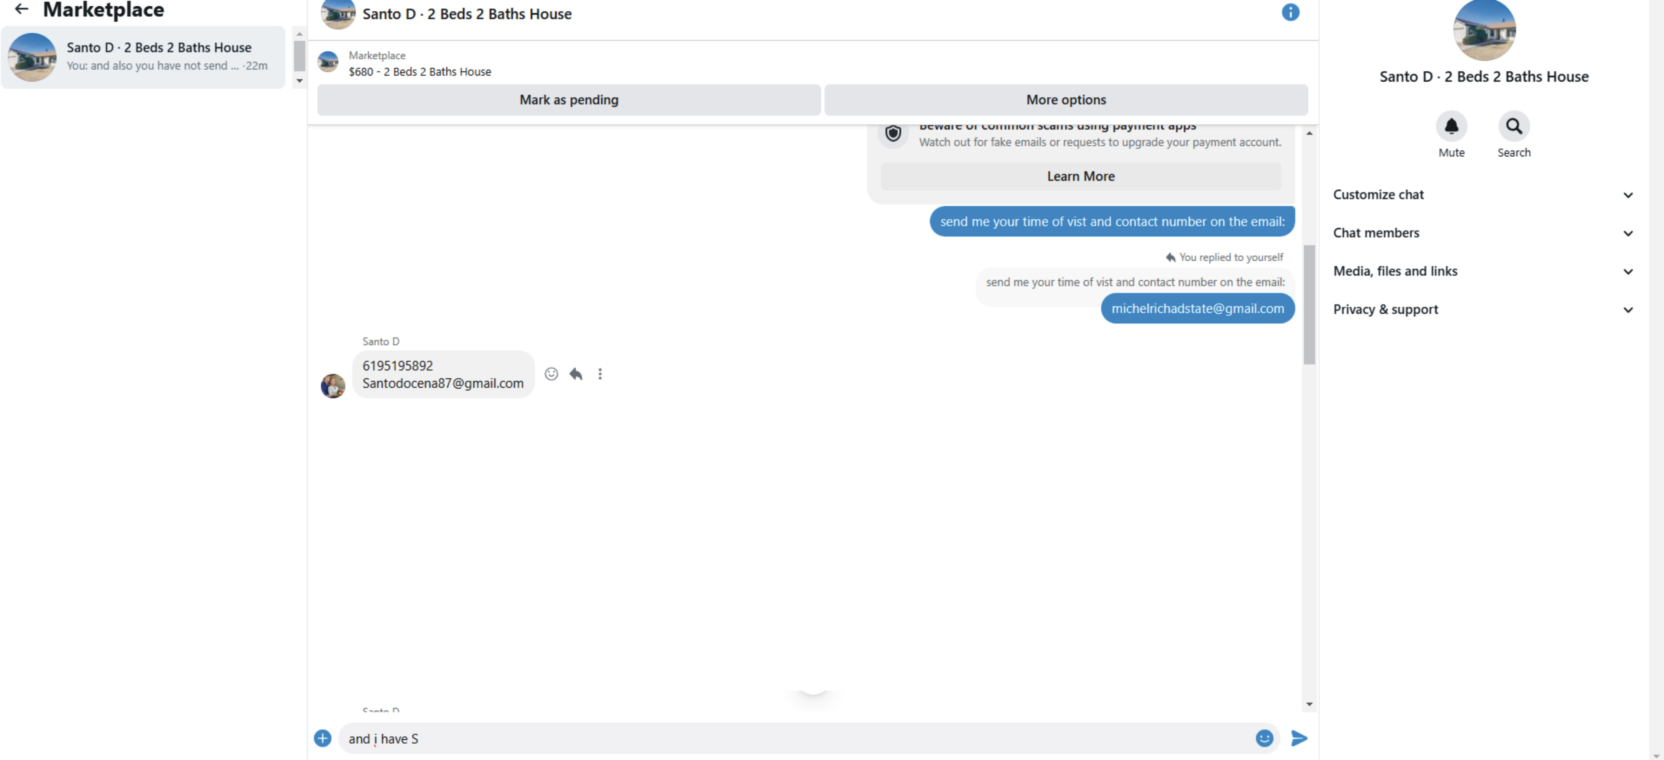Click the conversation list scrollbar up arrow
Image resolution: width=1664 pixels, height=760 pixels.
click(x=299, y=34)
